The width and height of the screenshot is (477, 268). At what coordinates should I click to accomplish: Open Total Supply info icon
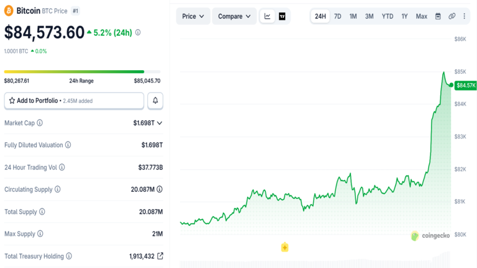click(x=42, y=212)
